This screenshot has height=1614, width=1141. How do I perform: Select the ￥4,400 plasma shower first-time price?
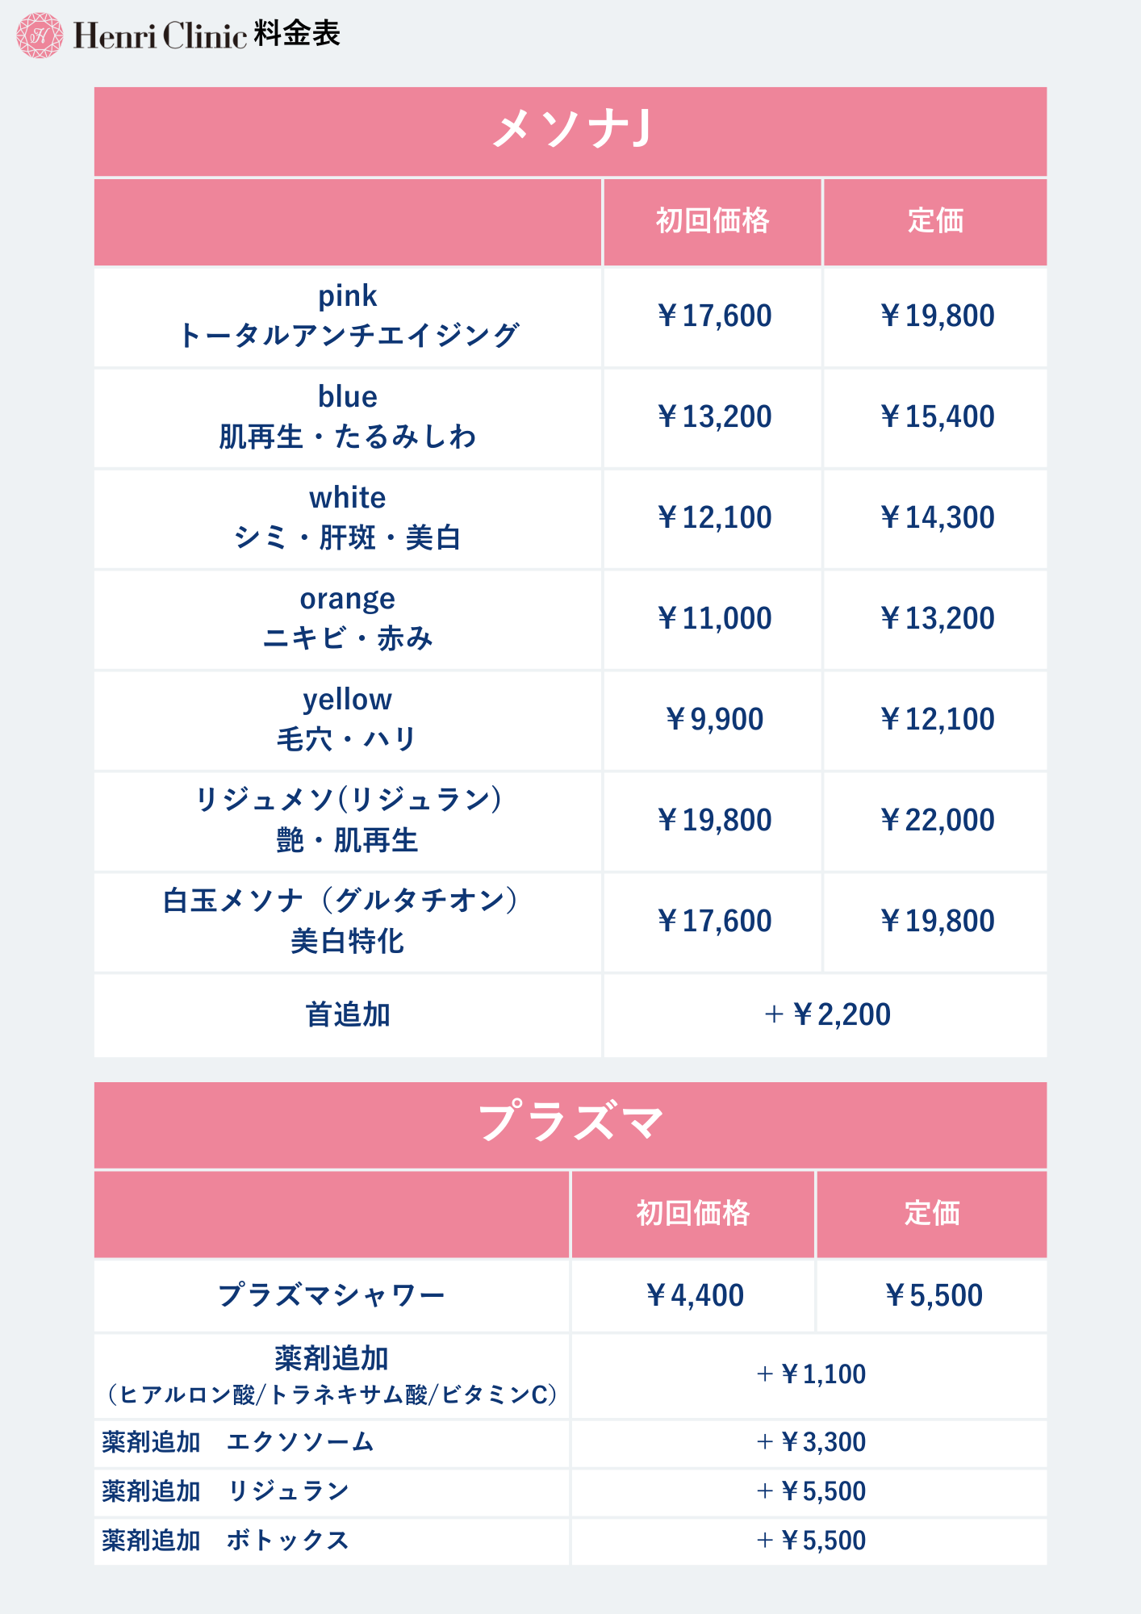[694, 1295]
